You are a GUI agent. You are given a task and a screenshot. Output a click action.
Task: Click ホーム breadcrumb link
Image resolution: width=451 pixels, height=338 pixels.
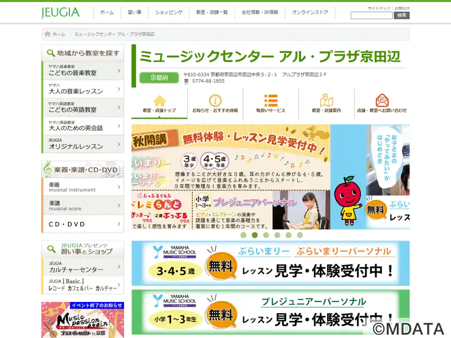tap(59, 34)
